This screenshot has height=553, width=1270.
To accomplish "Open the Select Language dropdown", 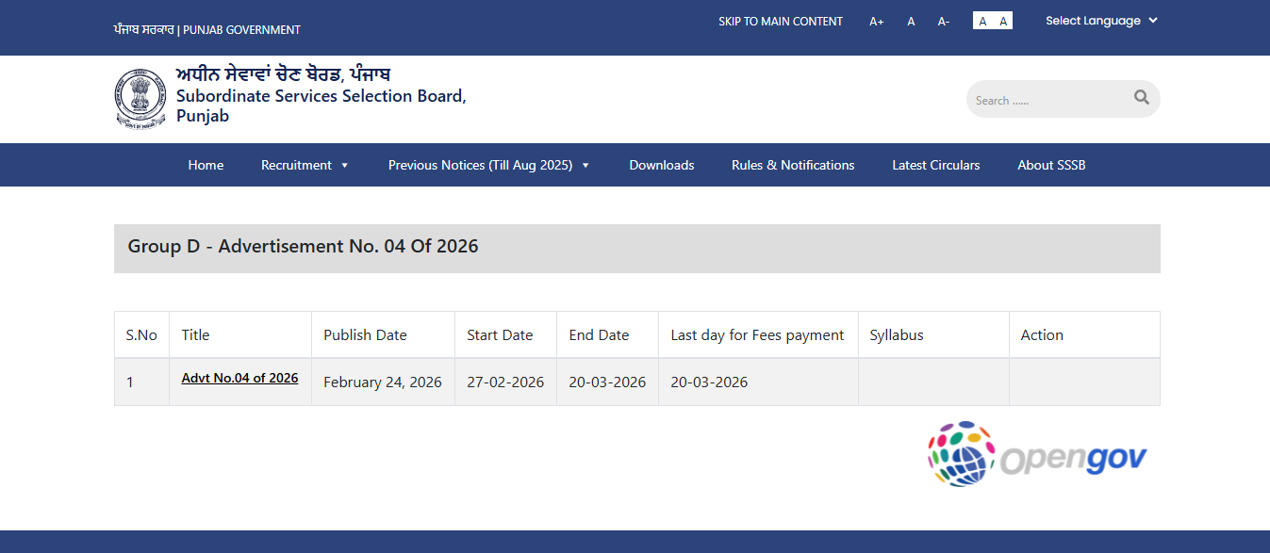I will [1100, 20].
